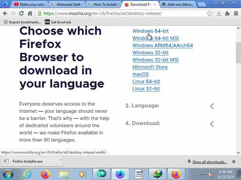241x180 pixels.
Task: Click Show all downloads link
Action: coord(209,162)
